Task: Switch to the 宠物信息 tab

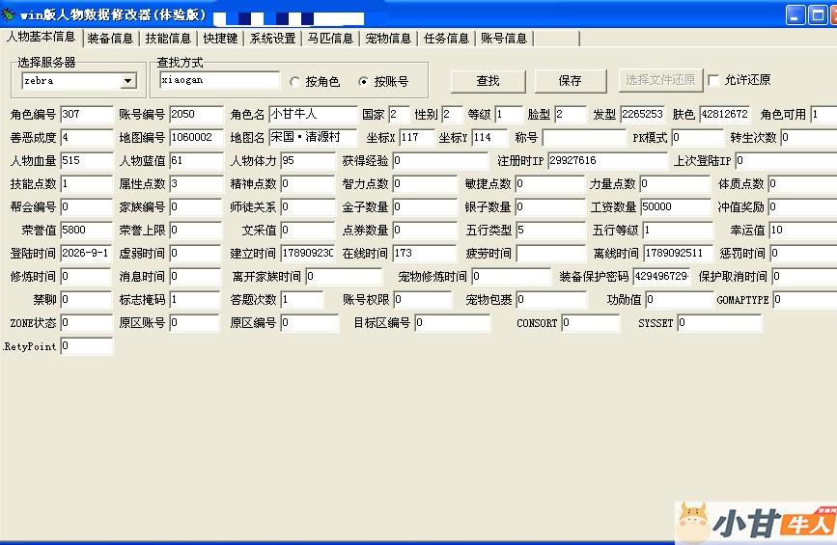Action: pyautogui.click(x=388, y=39)
